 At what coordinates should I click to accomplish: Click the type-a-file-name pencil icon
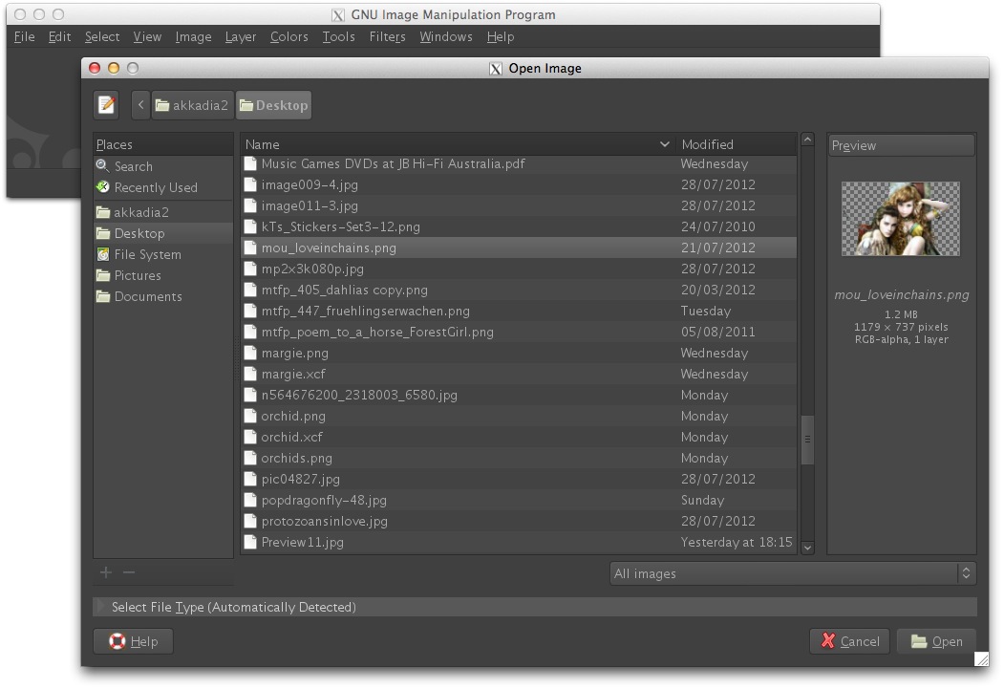coord(106,104)
